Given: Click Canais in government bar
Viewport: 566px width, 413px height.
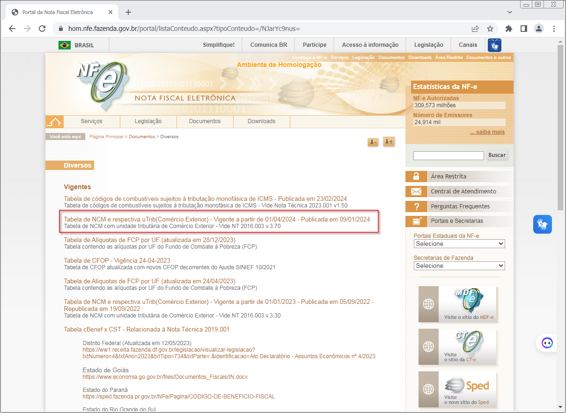Looking at the screenshot, I should (468, 45).
